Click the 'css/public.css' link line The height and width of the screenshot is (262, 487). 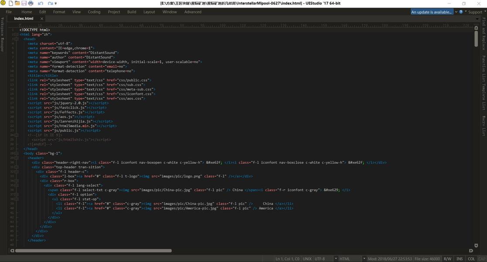click(89, 80)
